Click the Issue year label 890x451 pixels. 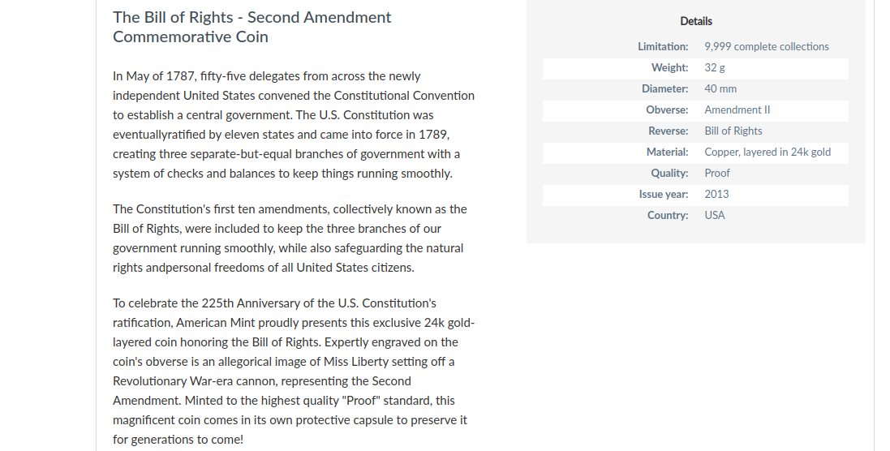point(663,194)
